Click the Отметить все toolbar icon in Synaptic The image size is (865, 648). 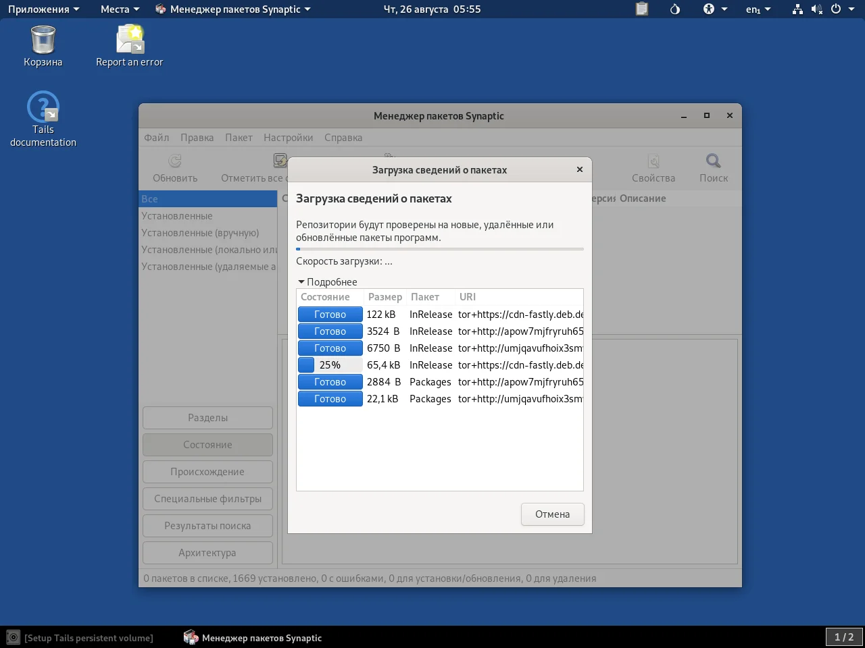point(280,161)
